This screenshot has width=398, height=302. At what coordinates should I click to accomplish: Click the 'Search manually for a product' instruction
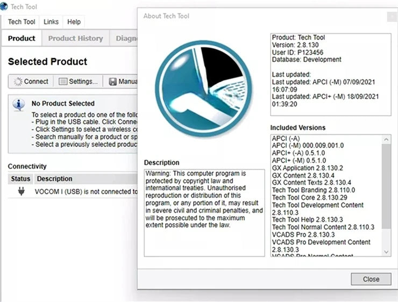pos(84,137)
